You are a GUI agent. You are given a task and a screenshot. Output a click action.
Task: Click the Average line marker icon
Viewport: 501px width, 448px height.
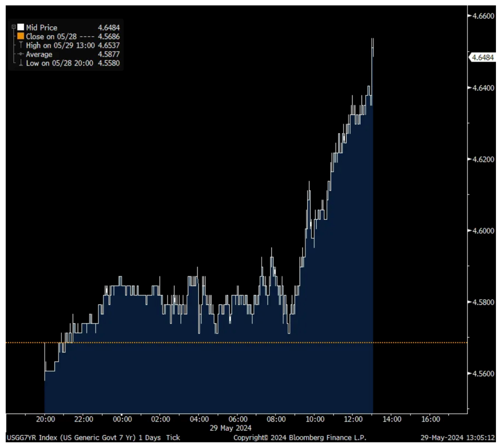(x=20, y=54)
